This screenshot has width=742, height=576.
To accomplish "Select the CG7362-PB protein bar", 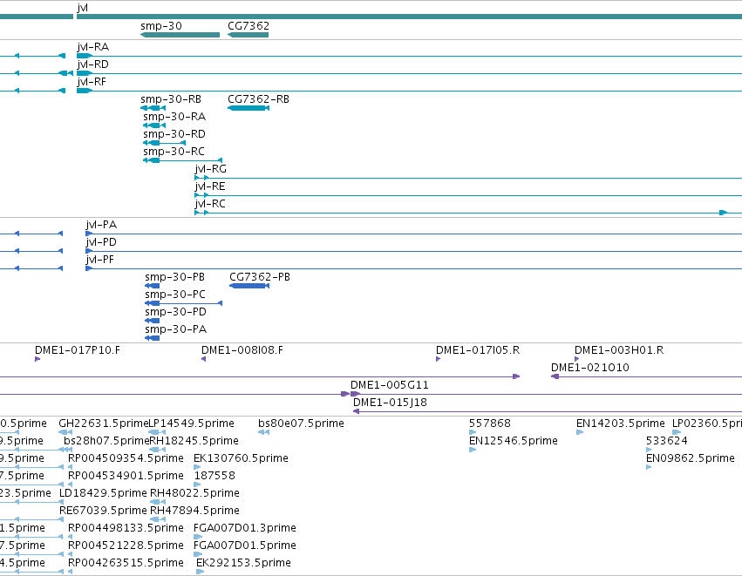I will 248,286.
